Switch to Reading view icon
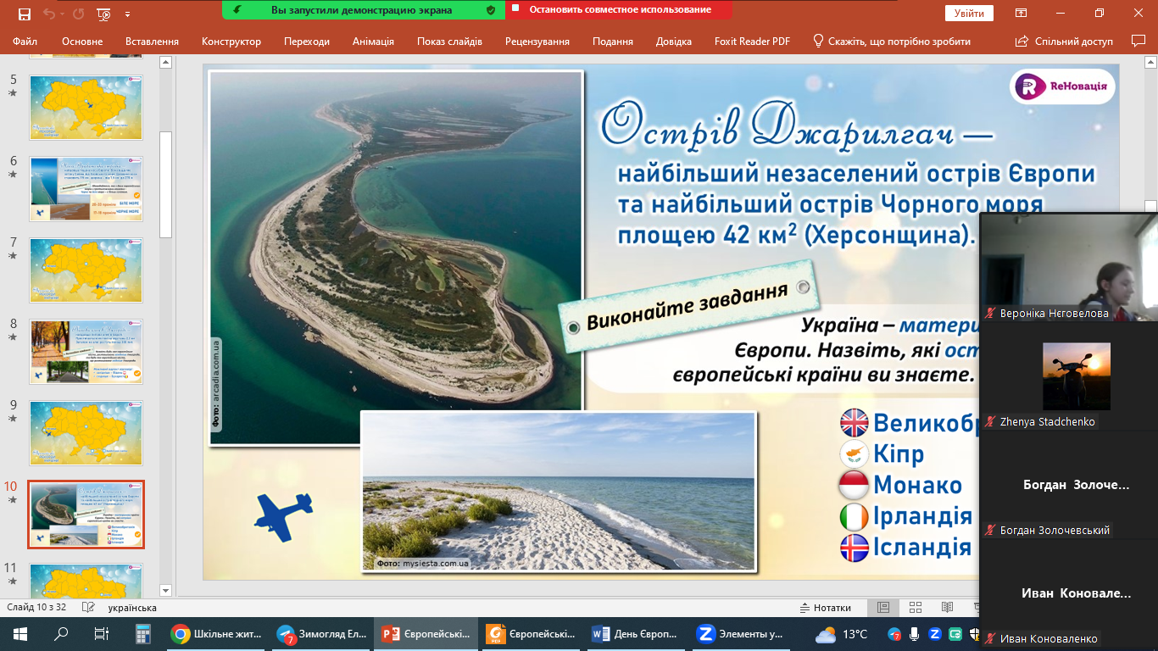Image resolution: width=1158 pixels, height=651 pixels. pos(947,608)
